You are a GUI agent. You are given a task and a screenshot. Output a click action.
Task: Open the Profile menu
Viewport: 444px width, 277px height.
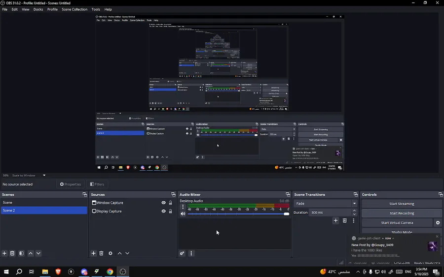pyautogui.click(x=52, y=9)
